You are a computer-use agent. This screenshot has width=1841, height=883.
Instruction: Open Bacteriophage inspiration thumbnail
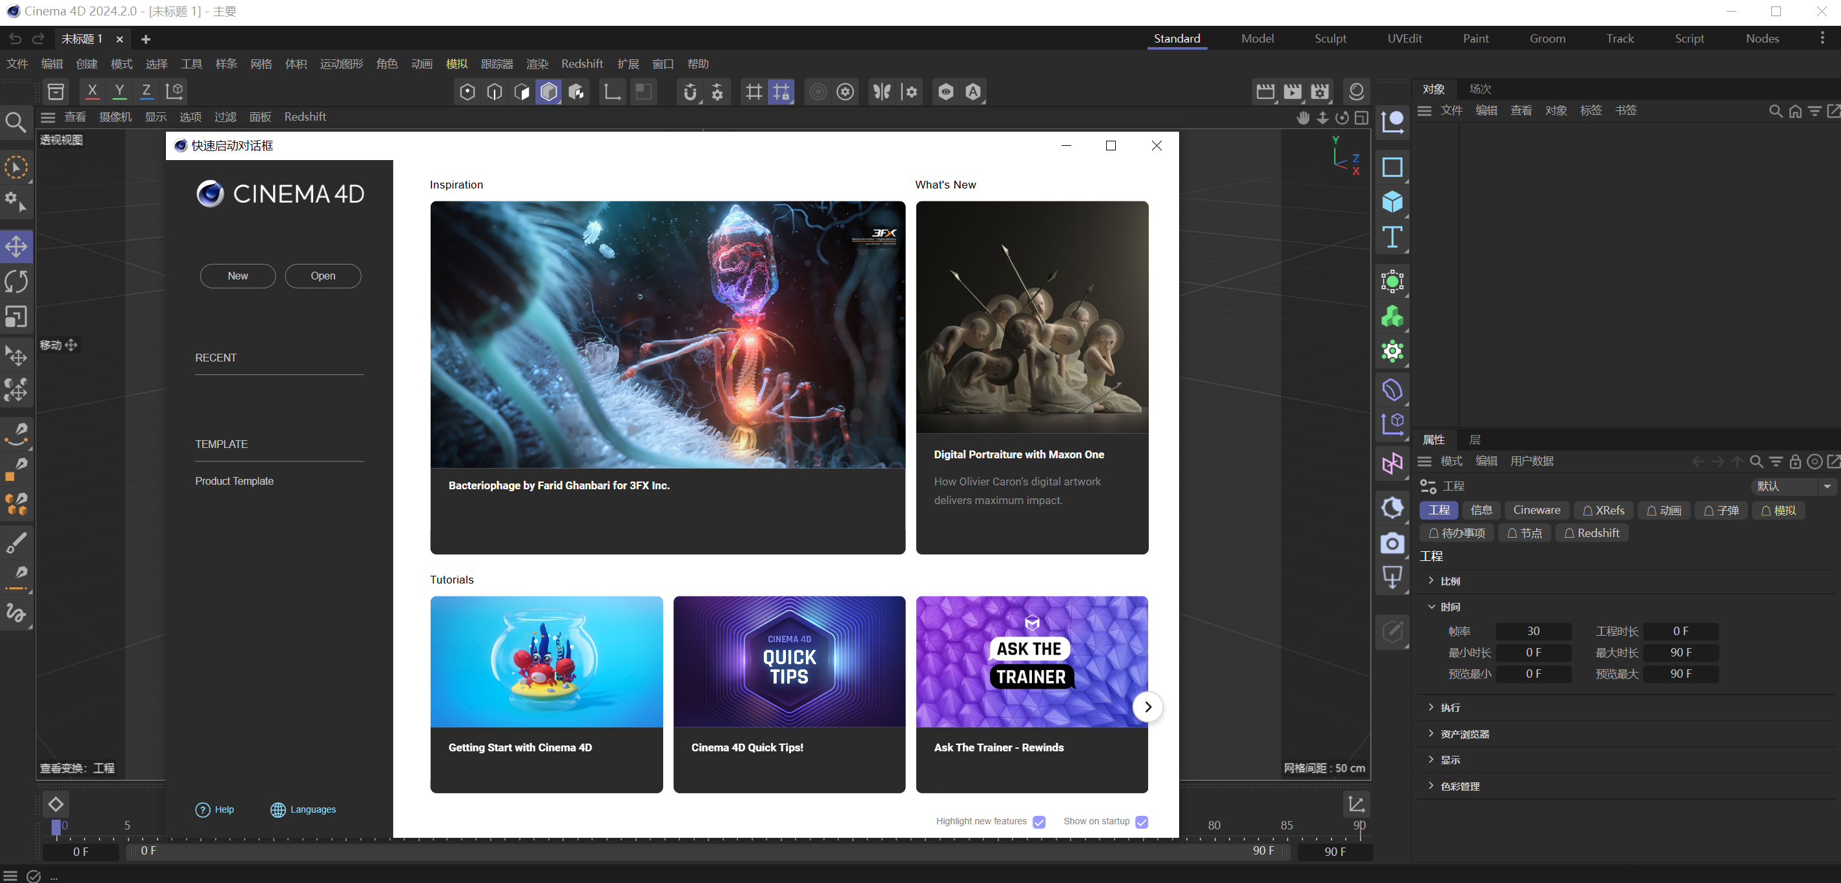[668, 334]
